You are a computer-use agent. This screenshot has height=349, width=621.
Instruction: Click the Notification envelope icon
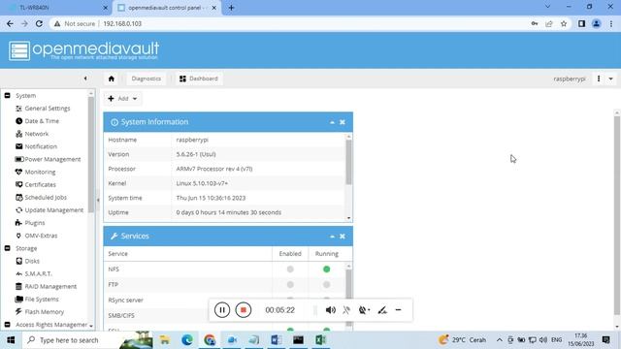pos(18,146)
